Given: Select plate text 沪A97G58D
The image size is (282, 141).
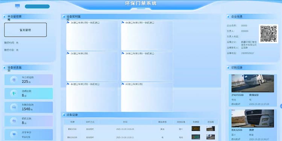Looking at the screenshot, I should pos(237,95).
